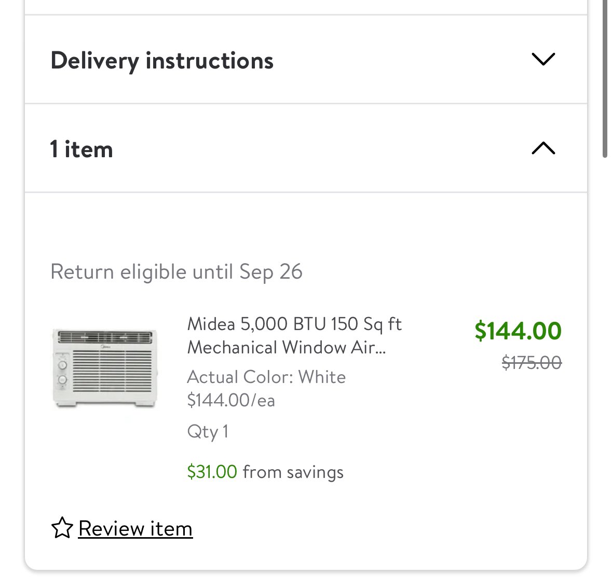The image size is (612, 588).
Task: Open the Delivery instructions heading
Action: 162,61
